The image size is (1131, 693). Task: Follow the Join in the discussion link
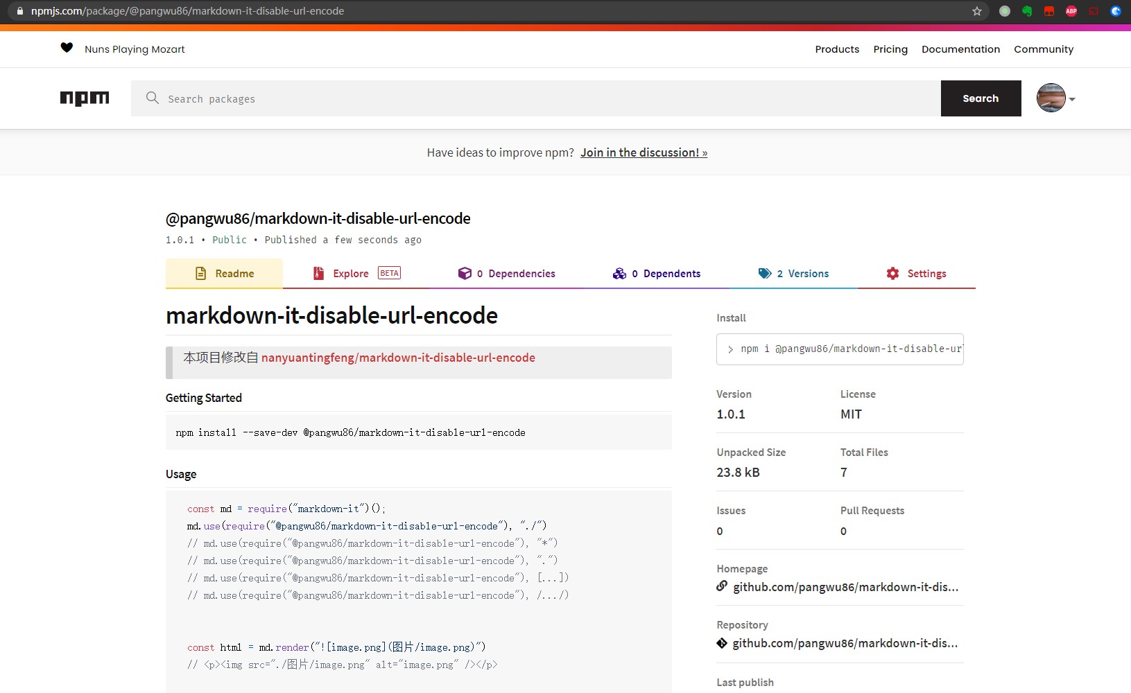(x=644, y=152)
